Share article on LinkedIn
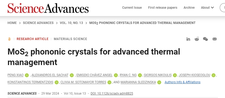225x98 pixels. 188,39
